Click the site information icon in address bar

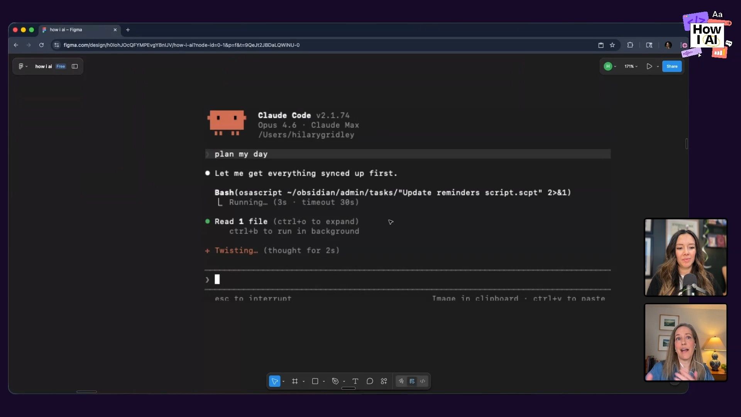point(57,45)
